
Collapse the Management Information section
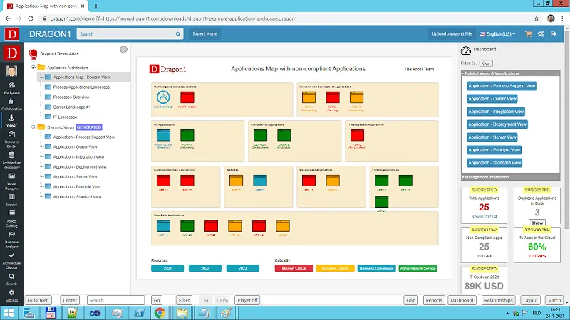(x=510, y=177)
